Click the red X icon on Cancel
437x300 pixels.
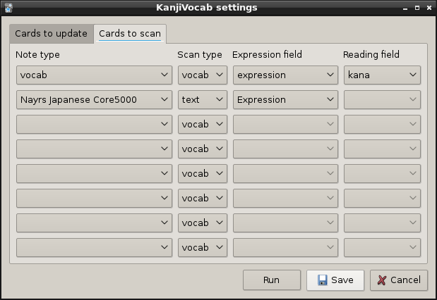pyautogui.click(x=382, y=280)
